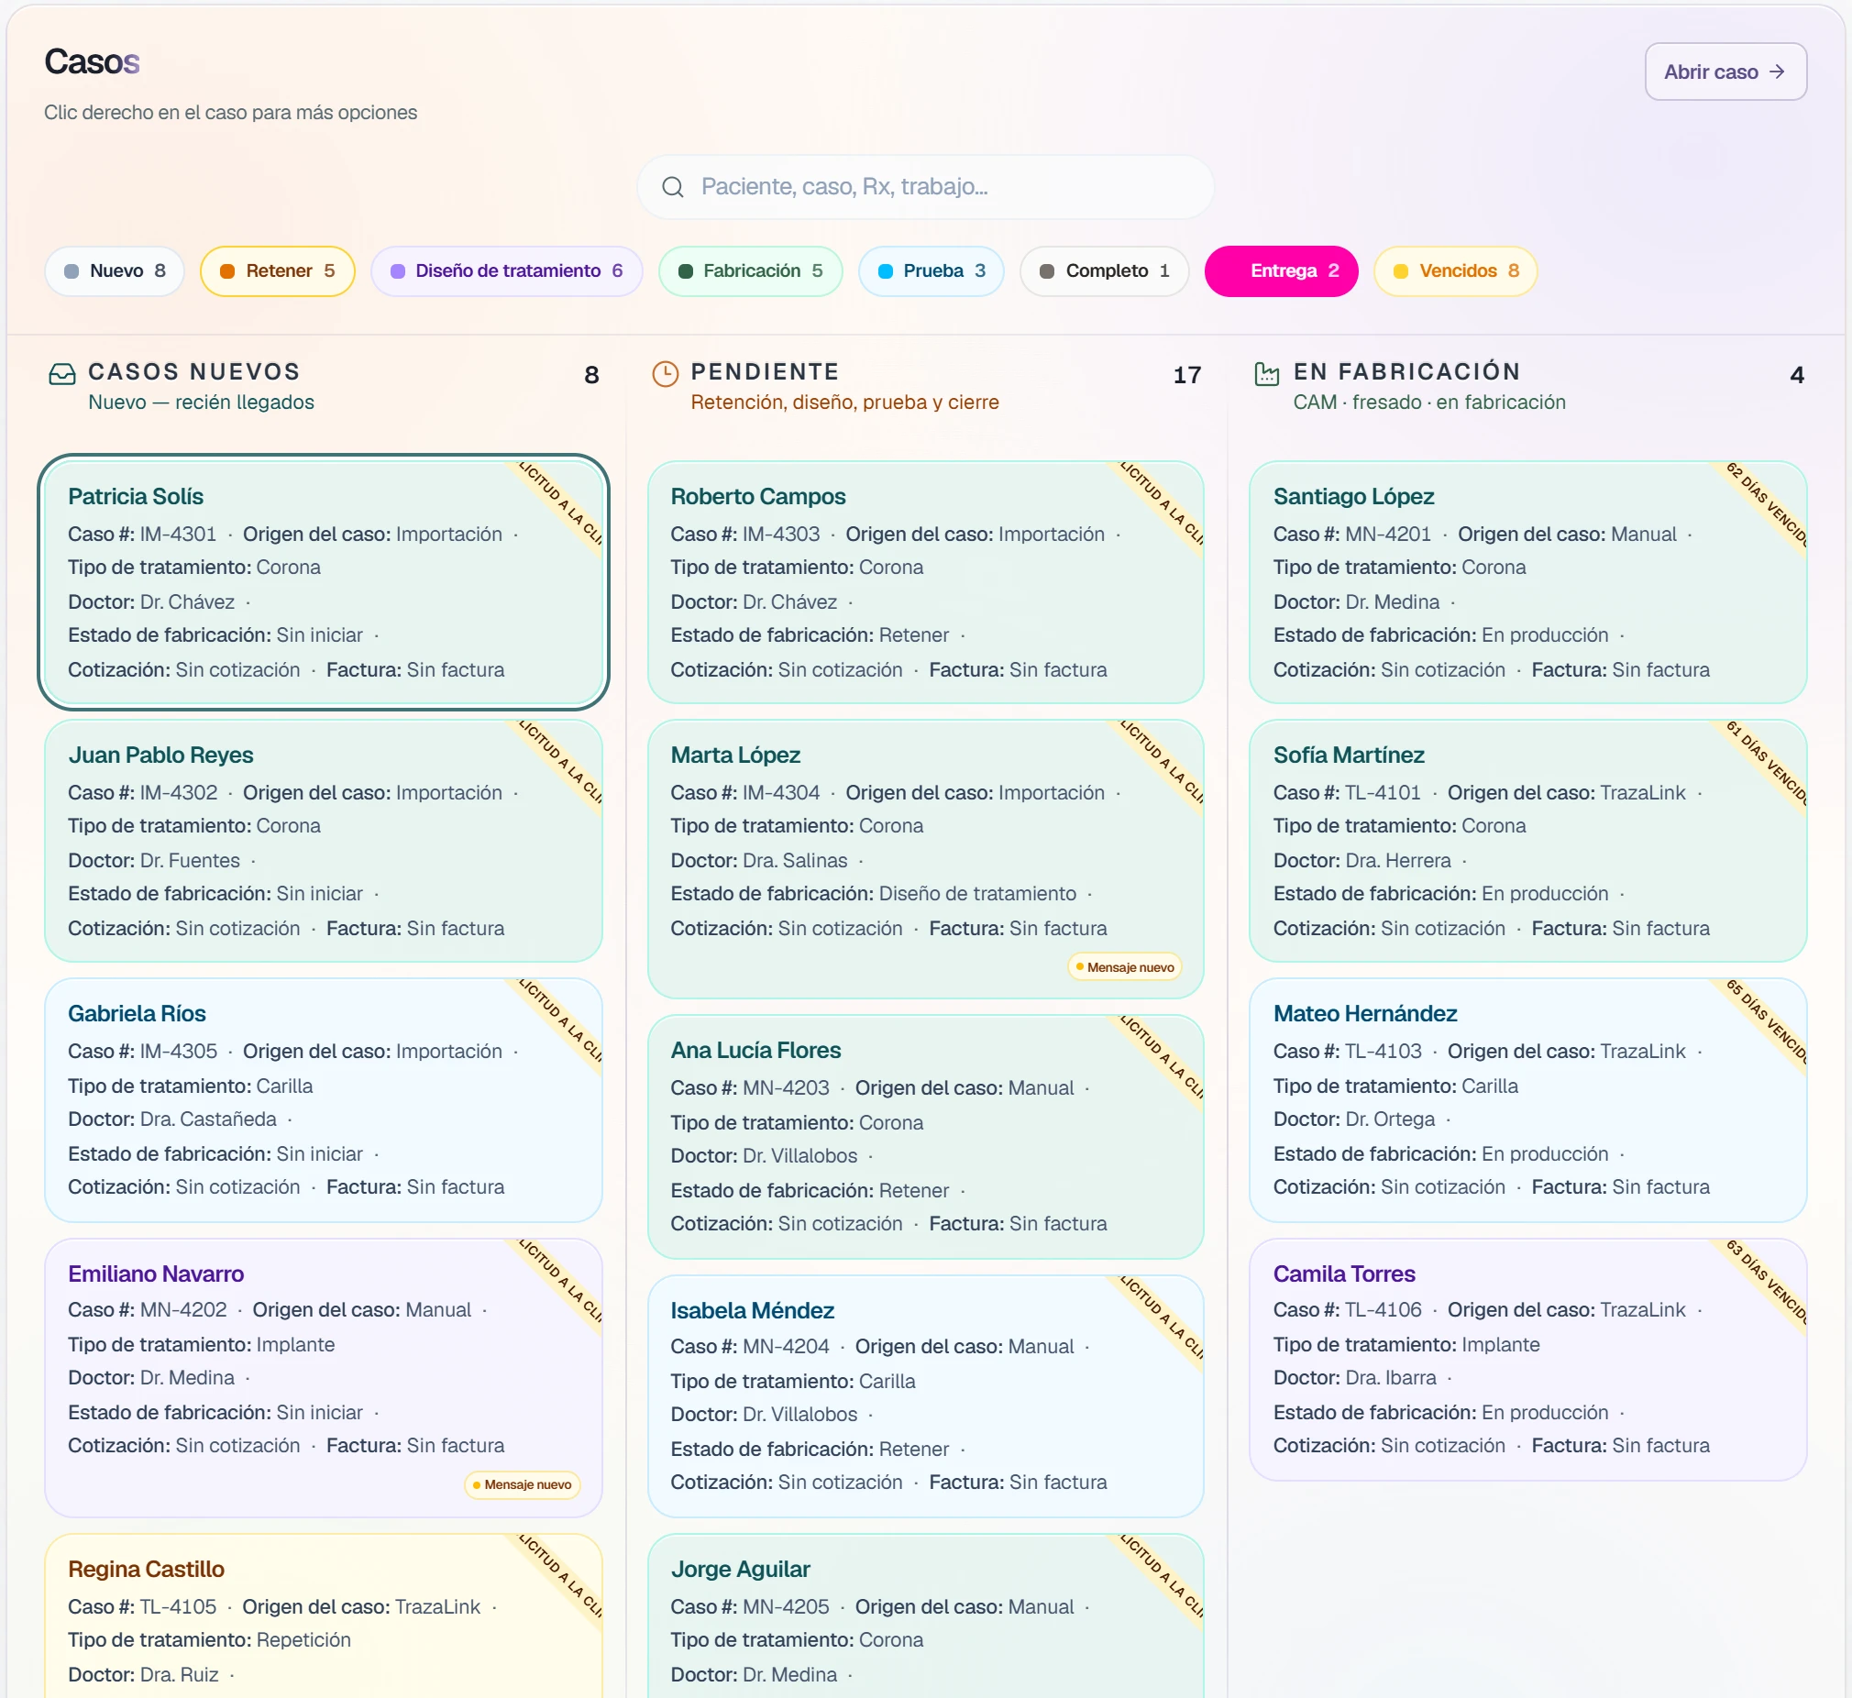Open Patricia Solís patient name link

click(x=136, y=496)
